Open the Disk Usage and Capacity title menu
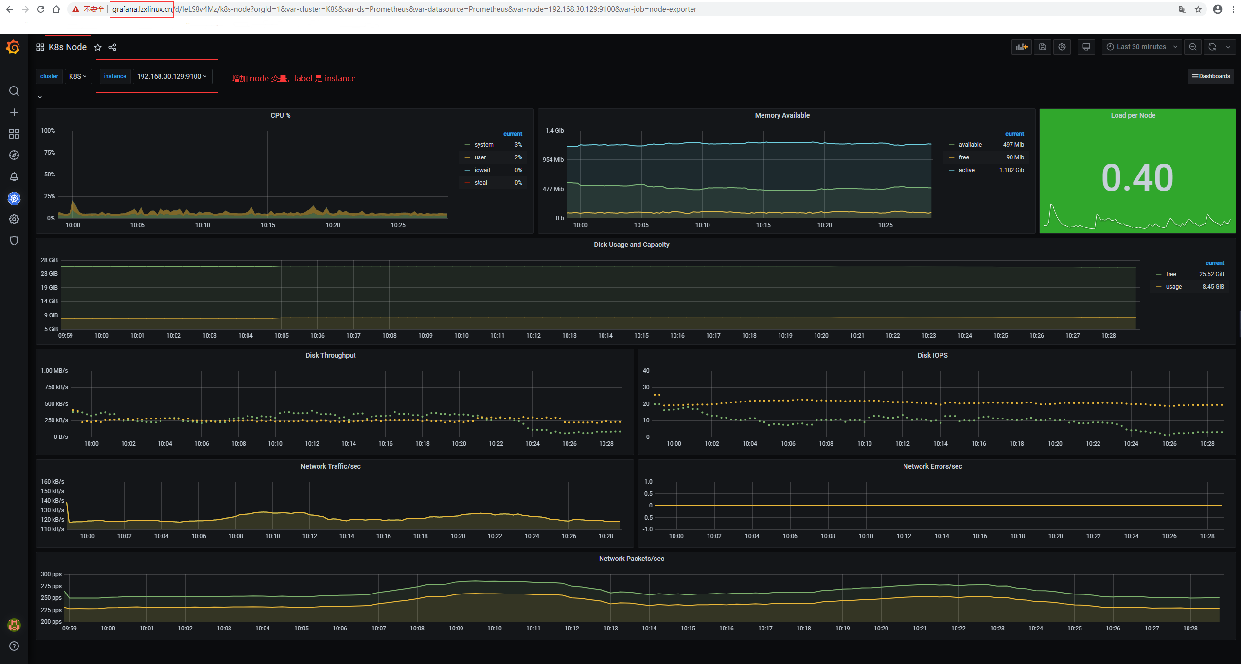The image size is (1241, 664). (631, 245)
